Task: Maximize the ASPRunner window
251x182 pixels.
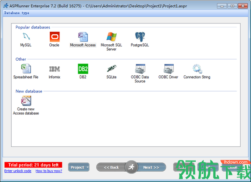Action: point(232,6)
